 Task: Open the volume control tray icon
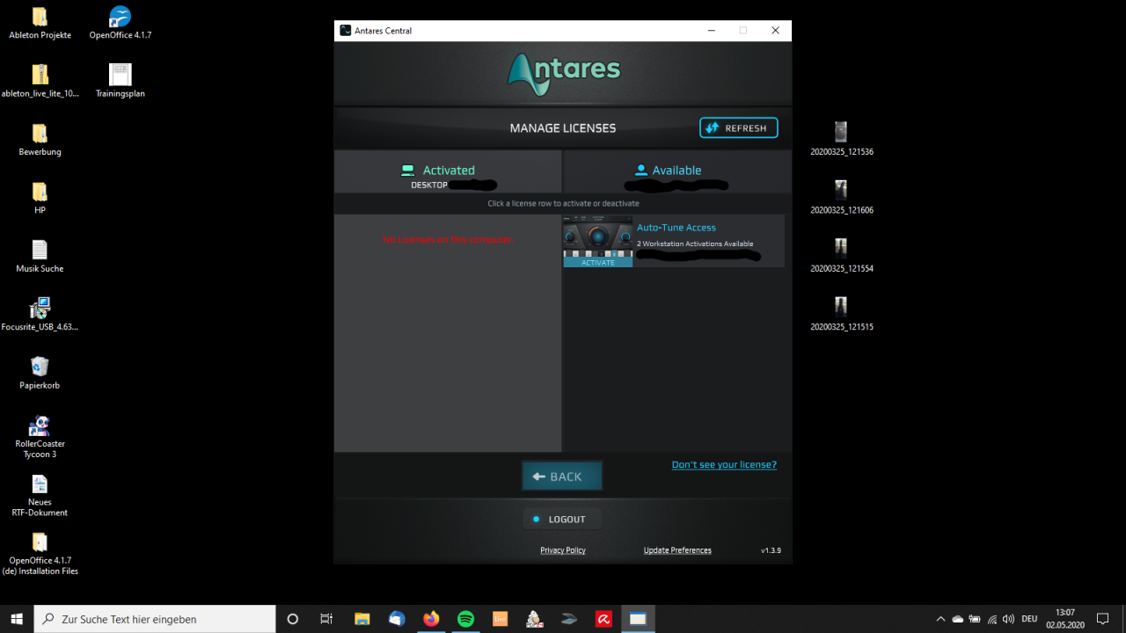pos(1008,619)
